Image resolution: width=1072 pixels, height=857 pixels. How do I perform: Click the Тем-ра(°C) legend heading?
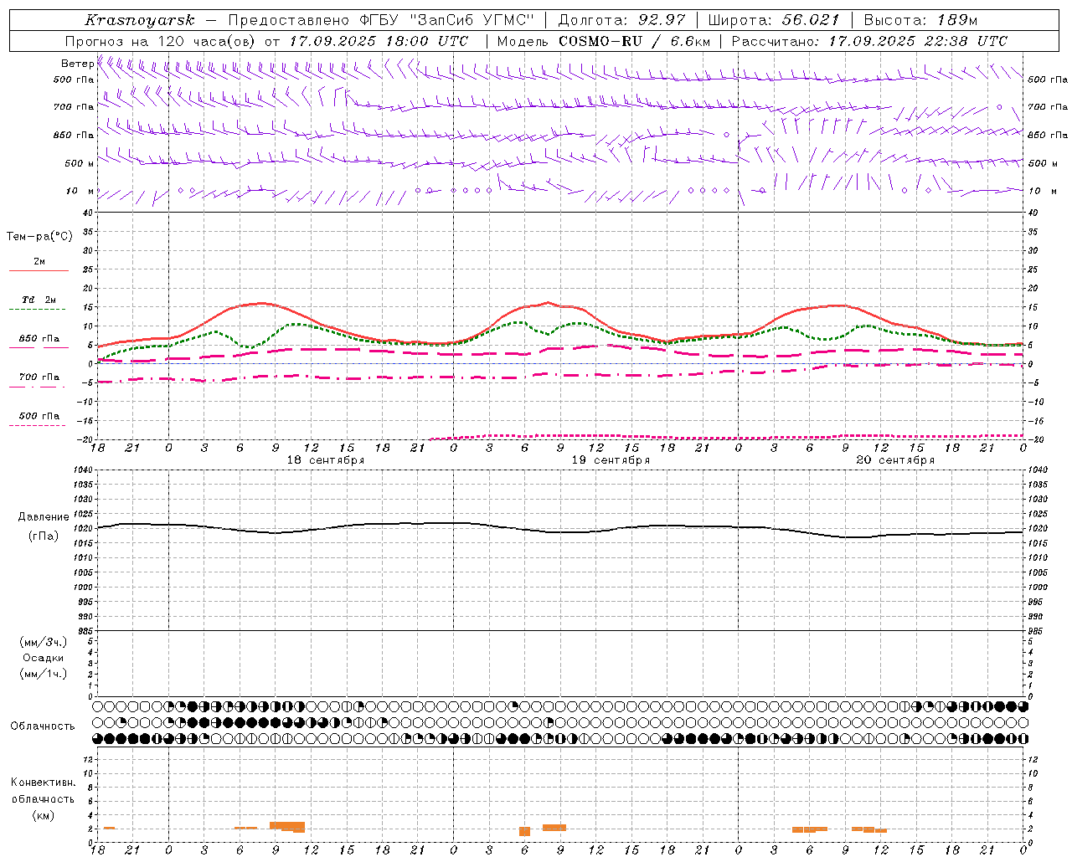[39, 237]
